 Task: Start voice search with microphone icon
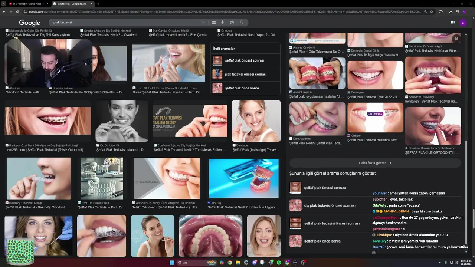tap(223, 22)
